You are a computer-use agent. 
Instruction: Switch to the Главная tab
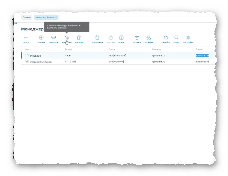(x=27, y=17)
